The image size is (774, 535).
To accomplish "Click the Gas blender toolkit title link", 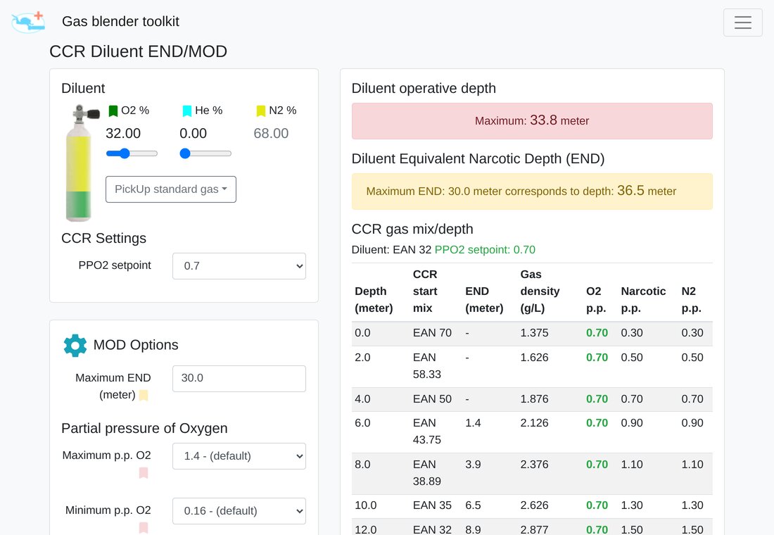I will coord(120,21).
